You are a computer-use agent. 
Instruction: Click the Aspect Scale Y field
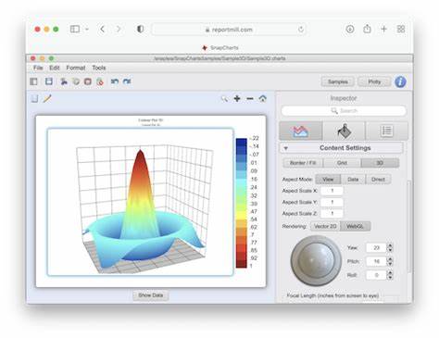(x=332, y=202)
